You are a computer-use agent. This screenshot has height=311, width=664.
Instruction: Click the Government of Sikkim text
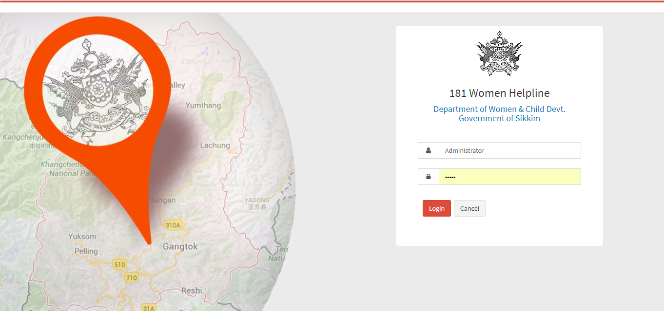(499, 118)
